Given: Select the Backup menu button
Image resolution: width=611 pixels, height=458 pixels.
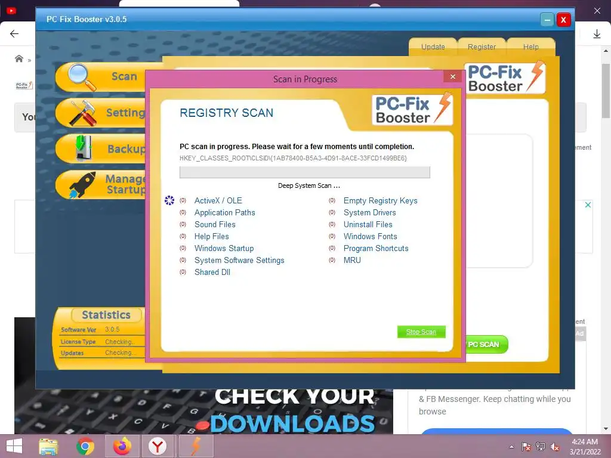Looking at the screenshot, I should pos(100,148).
